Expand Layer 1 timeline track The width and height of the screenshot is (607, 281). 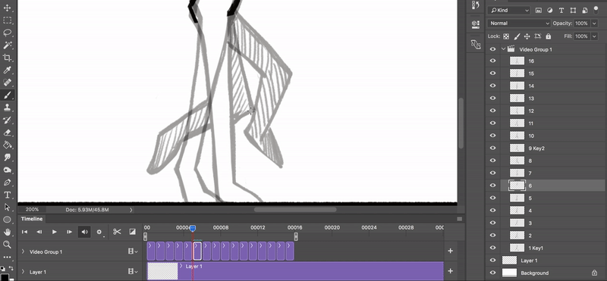(x=23, y=271)
